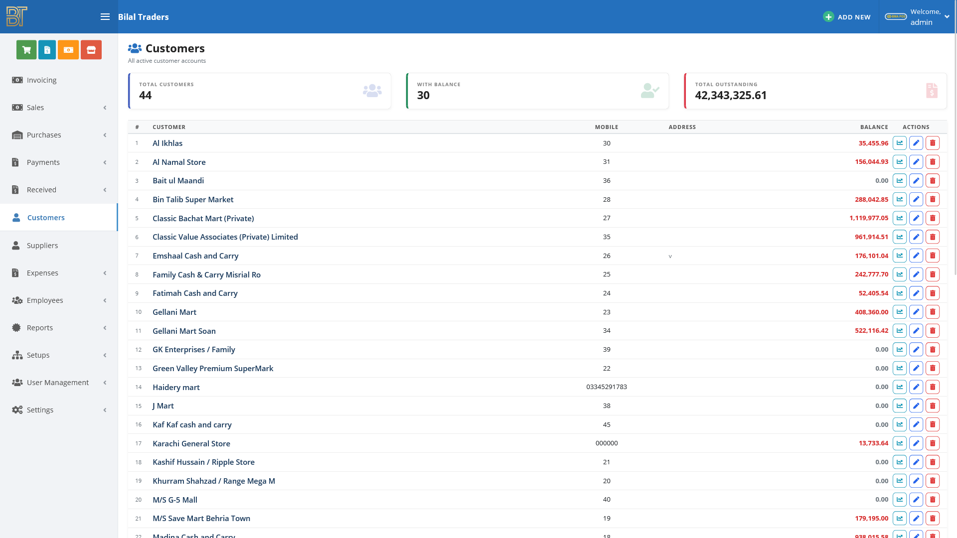Screen dimensions: 957x538
Task: Click the With Balance 30 card
Action: 538,91
